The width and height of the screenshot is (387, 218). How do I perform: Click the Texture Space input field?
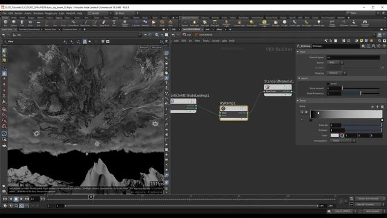click(353, 58)
